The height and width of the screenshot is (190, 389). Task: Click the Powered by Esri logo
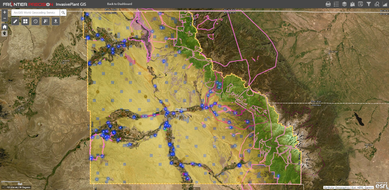(x=381, y=185)
